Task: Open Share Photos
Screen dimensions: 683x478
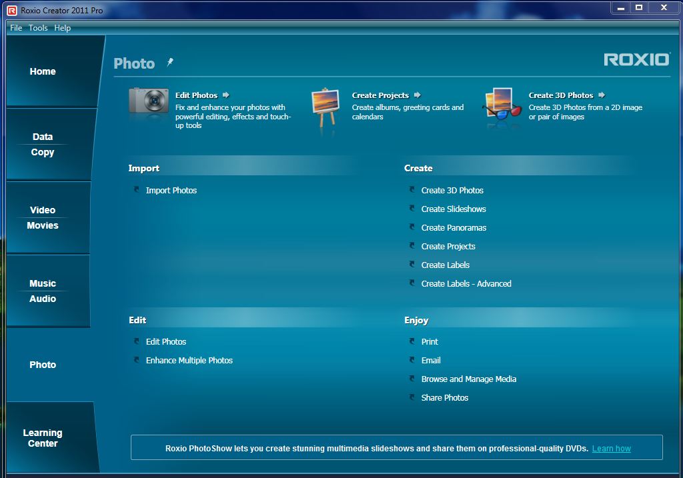Action: pyautogui.click(x=445, y=398)
